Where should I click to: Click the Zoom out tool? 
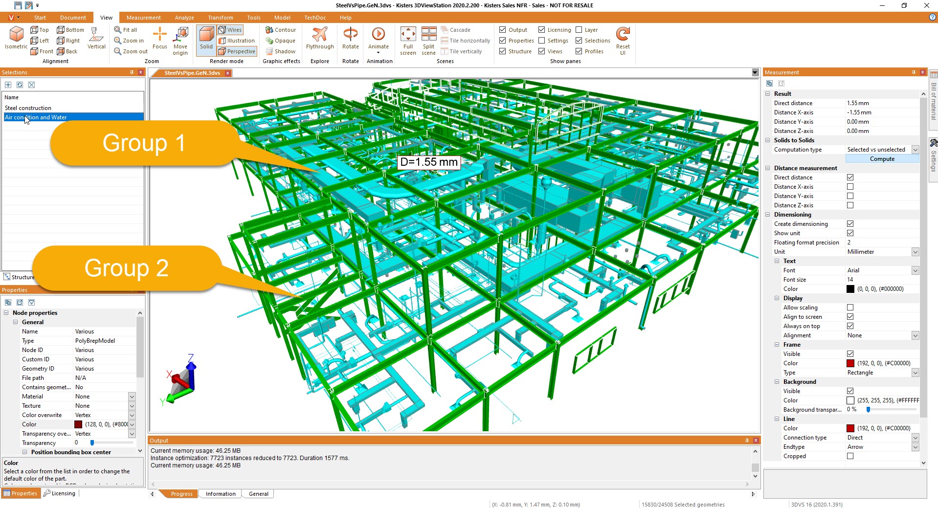pos(131,51)
